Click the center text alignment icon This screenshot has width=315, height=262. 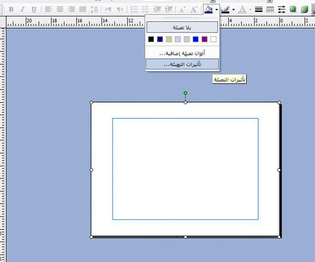point(59,9)
